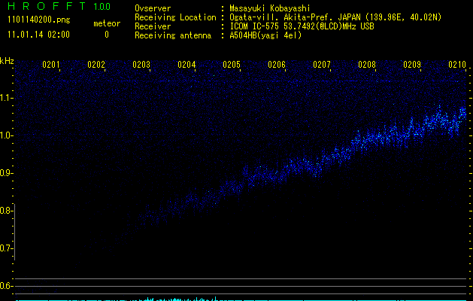Click the kHz axis unit label

click(x=7, y=61)
